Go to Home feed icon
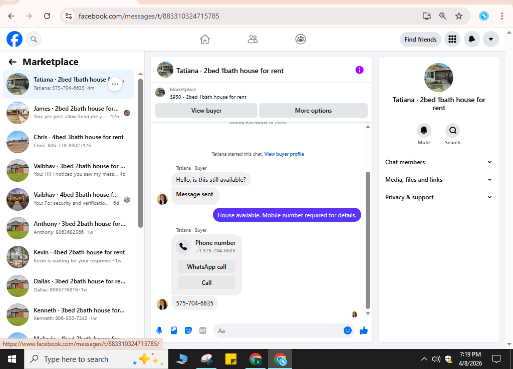This screenshot has width=513, height=369. coord(205,39)
